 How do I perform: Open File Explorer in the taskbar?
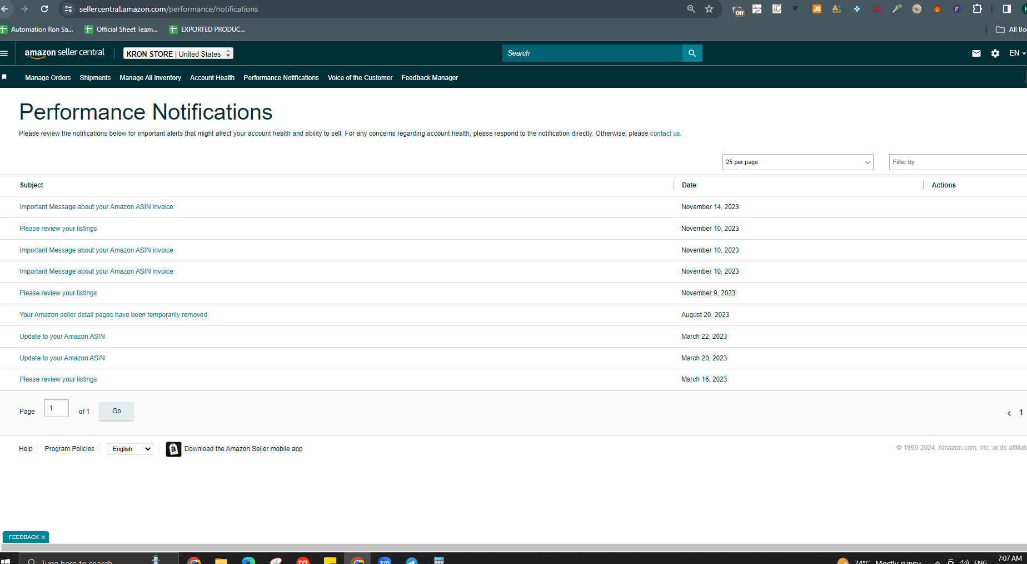(x=221, y=560)
